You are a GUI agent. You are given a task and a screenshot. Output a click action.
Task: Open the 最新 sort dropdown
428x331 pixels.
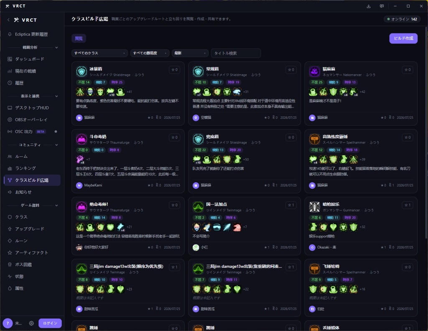click(190, 53)
